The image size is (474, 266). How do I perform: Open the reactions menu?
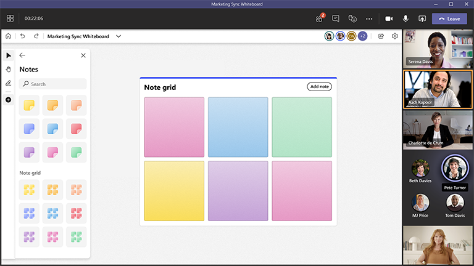[352, 18]
